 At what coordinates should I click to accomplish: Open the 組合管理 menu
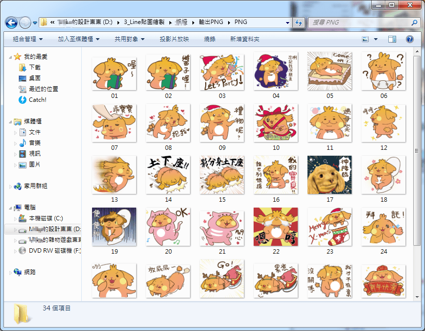(27, 39)
